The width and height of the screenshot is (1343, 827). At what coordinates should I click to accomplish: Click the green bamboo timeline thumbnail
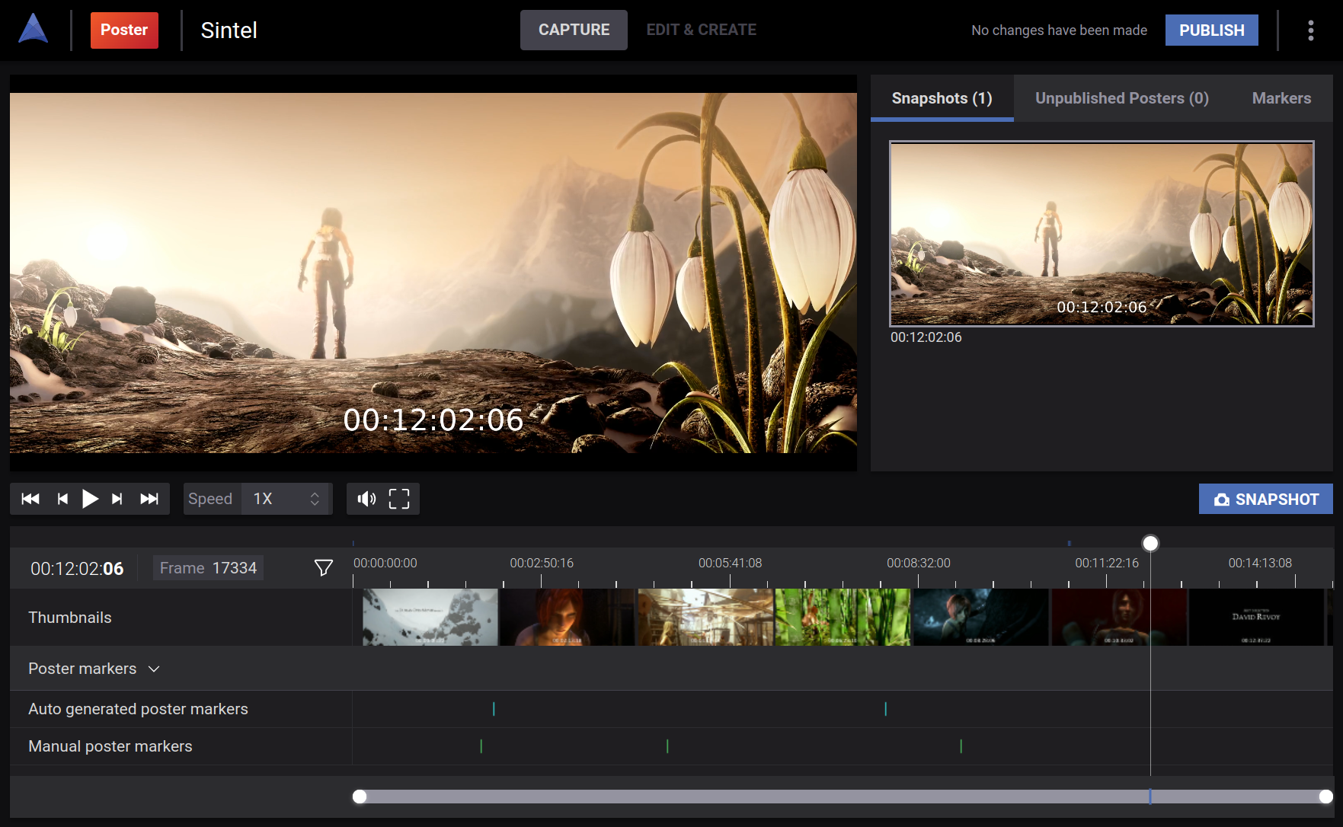pos(843,618)
